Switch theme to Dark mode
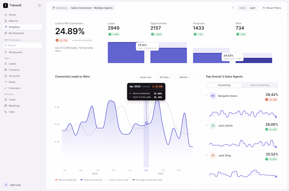Screen dimensions: 289x191 pyautogui.click(x=242, y=8)
